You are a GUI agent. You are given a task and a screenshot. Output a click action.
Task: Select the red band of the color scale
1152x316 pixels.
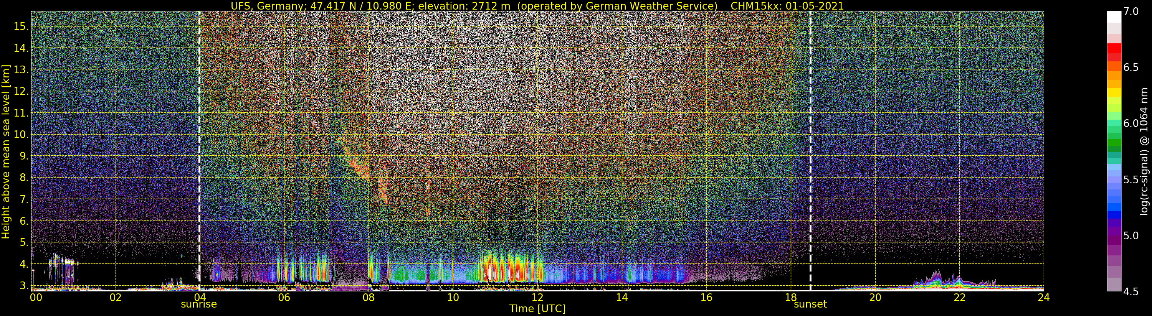pyautogui.click(x=1114, y=48)
